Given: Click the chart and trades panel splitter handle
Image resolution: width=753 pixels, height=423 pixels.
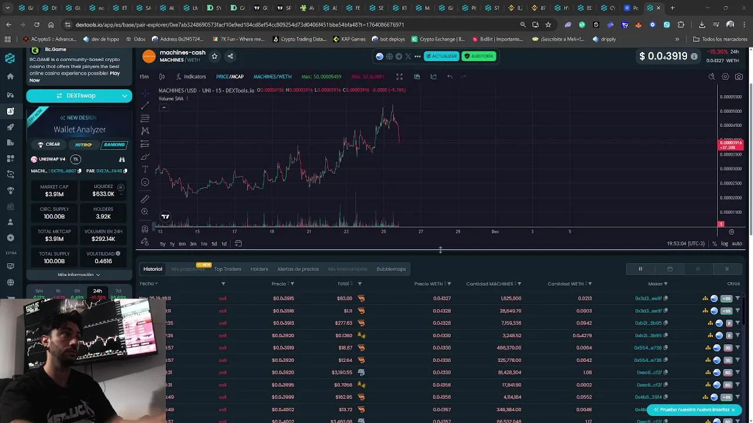Looking at the screenshot, I should (x=440, y=250).
